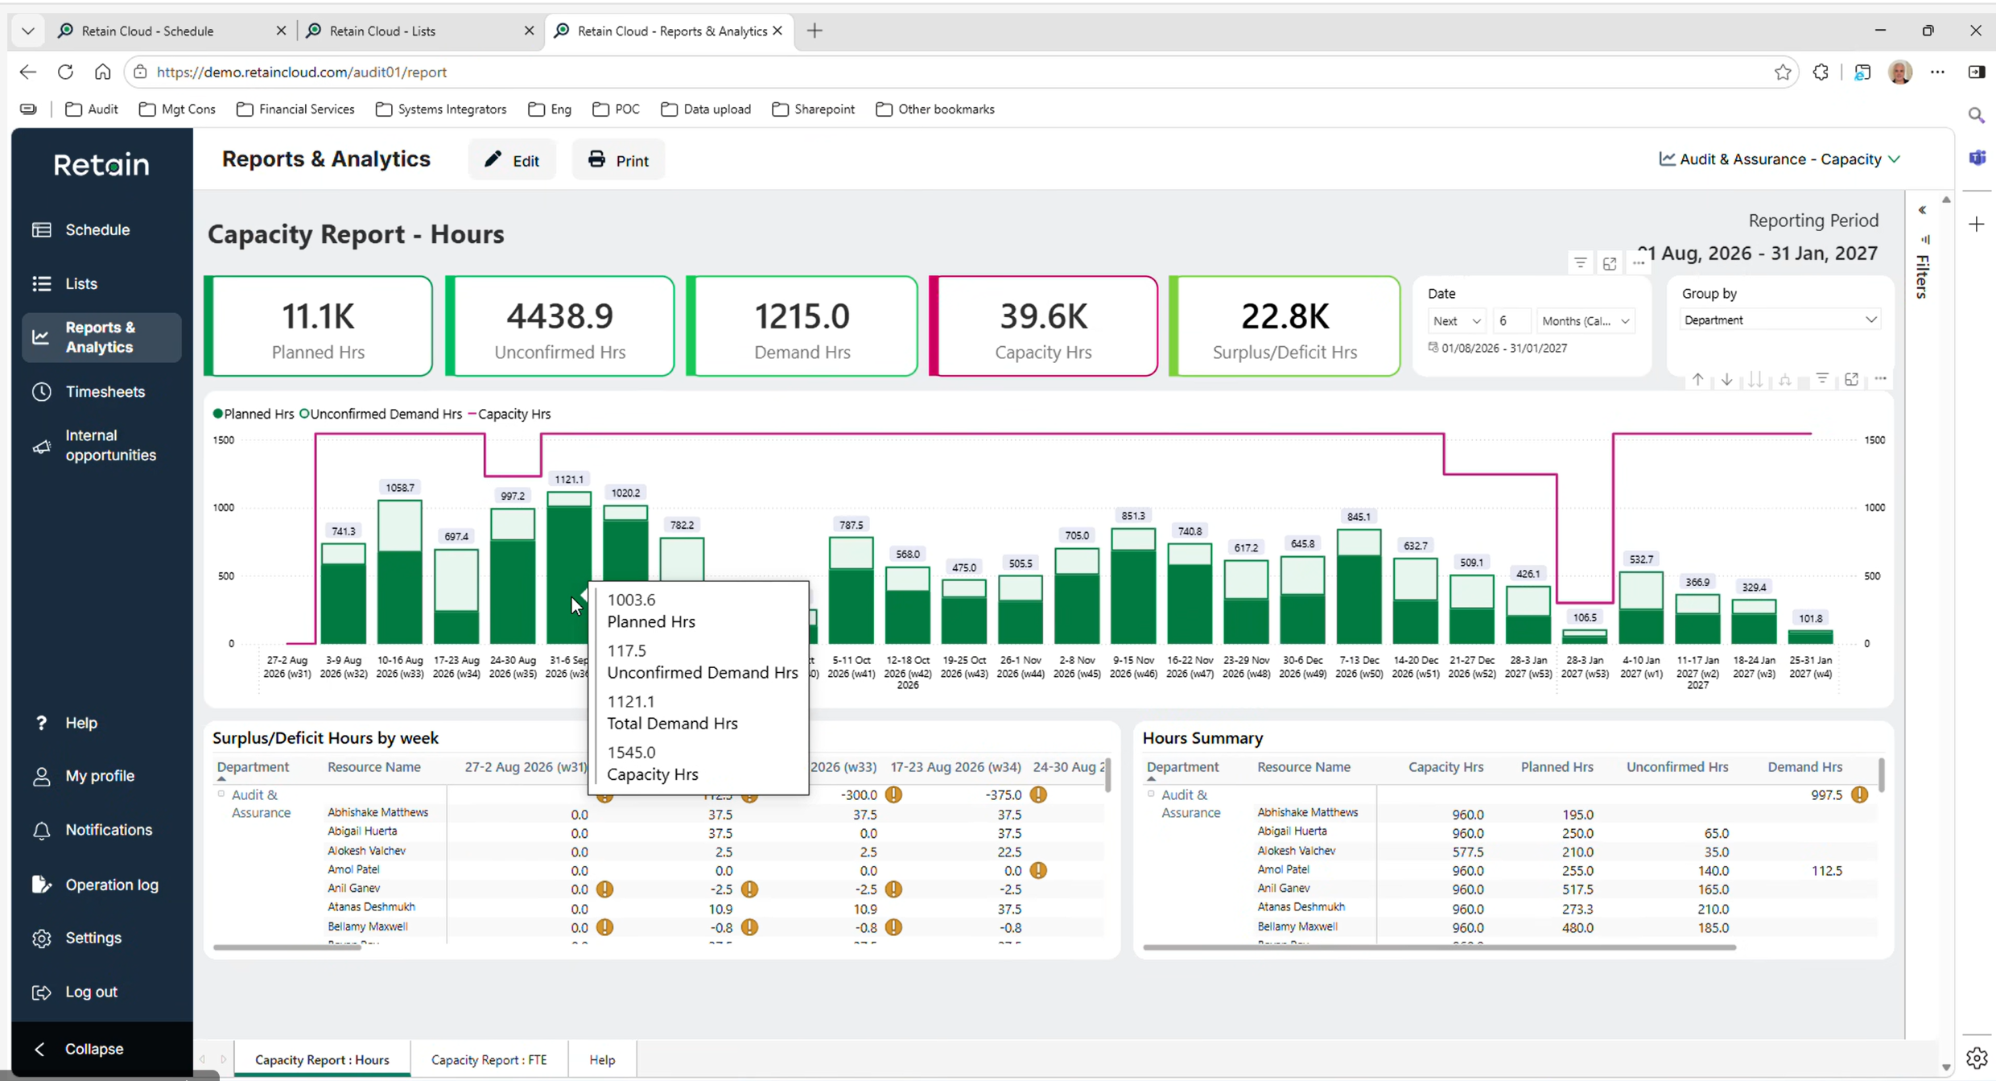The image size is (1996, 1081).
Task: Click the Surplus/Deficit table vertical scrollbar
Action: pos(1108,774)
